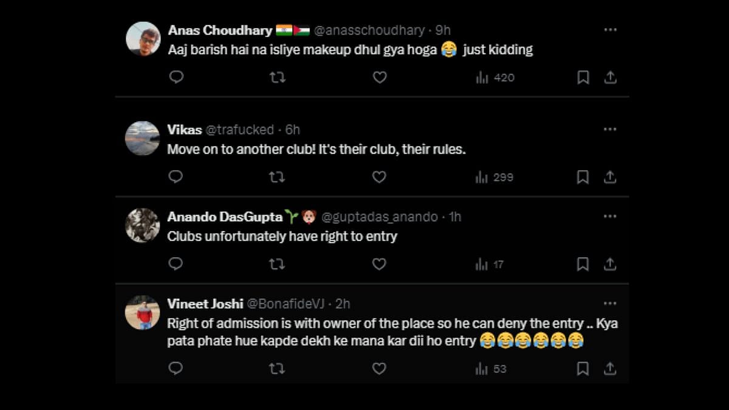Bookmark Vikas's tweet
This screenshot has width=729, height=410.
[x=583, y=177]
